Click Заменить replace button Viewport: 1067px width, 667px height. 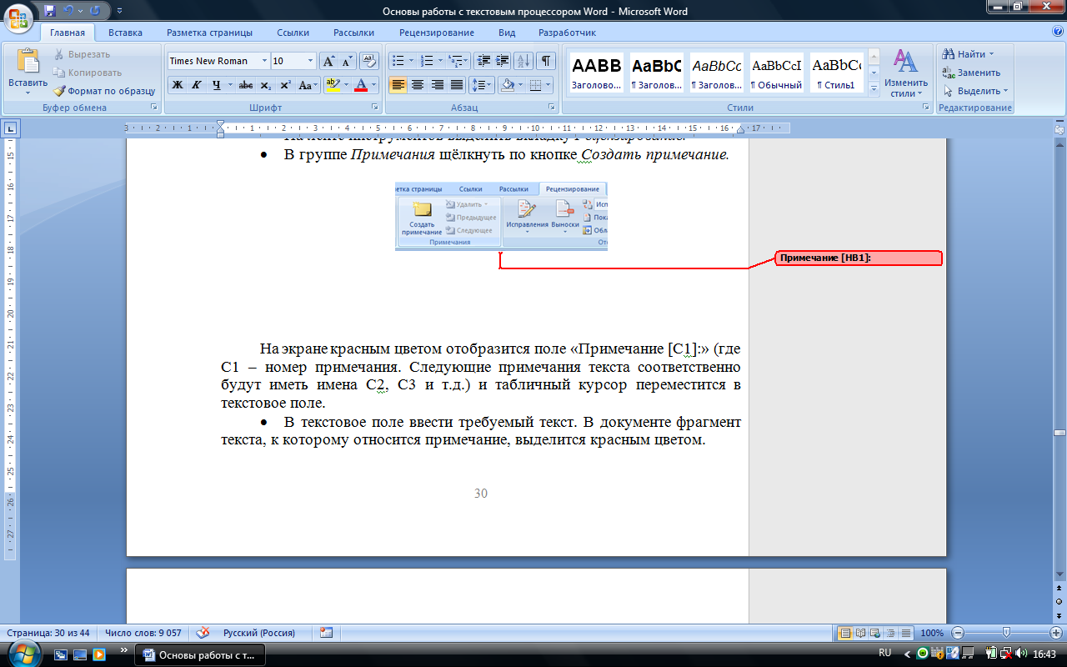click(971, 73)
